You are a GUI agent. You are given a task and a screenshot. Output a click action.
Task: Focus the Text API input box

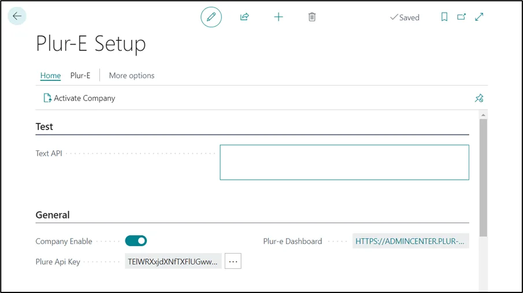344,162
